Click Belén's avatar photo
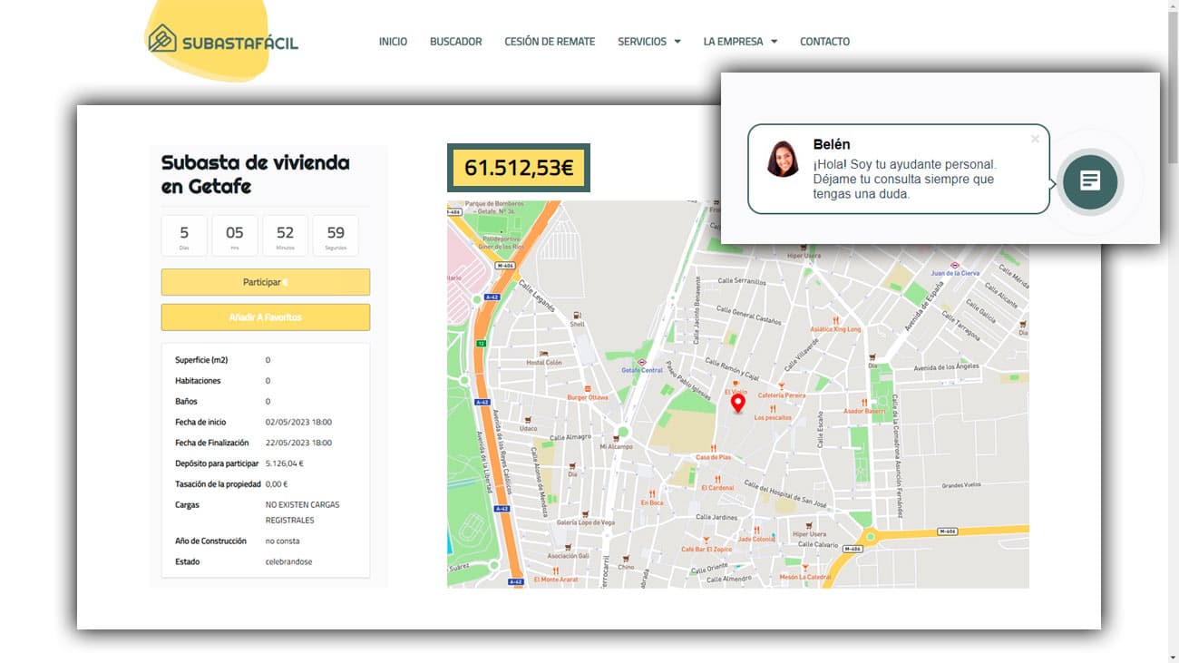The height and width of the screenshot is (663, 1179). [x=783, y=158]
